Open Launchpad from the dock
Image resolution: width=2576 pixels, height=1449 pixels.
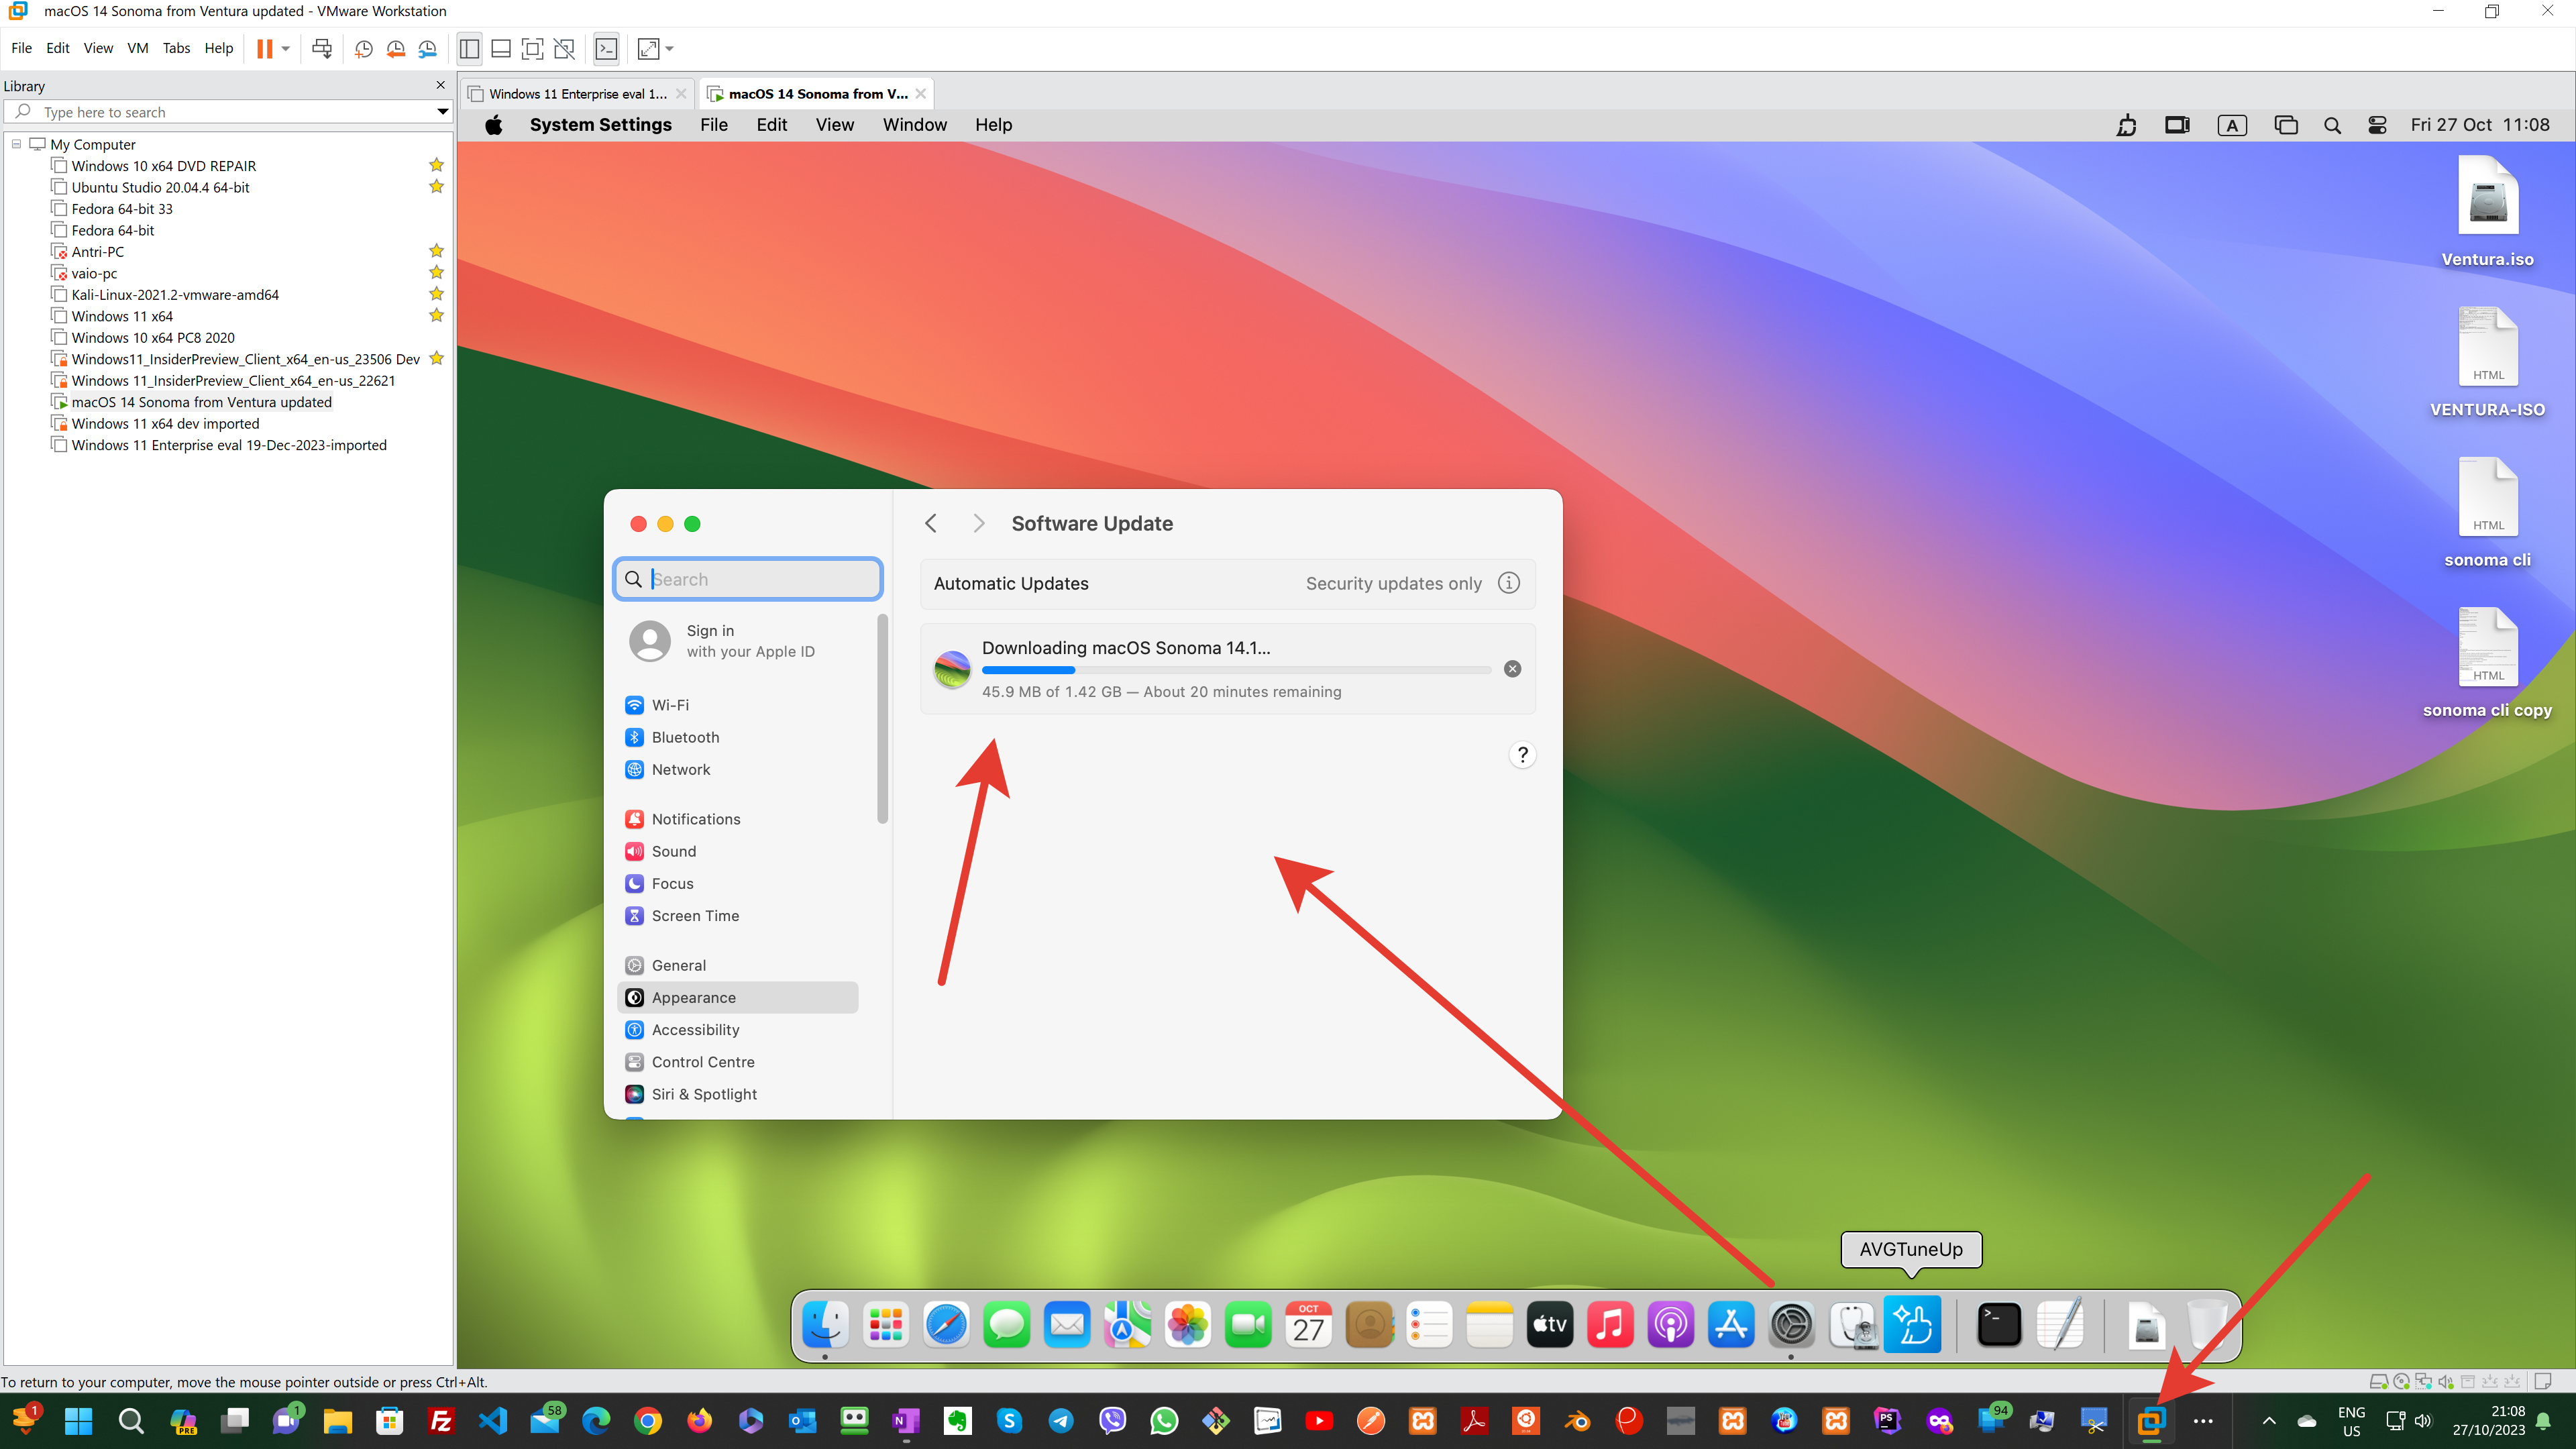[x=886, y=1325]
